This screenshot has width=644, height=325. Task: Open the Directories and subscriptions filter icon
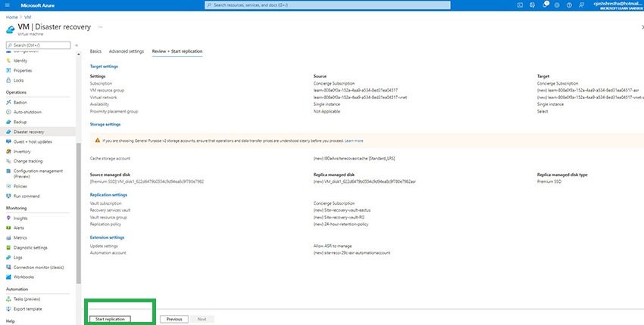point(533,5)
